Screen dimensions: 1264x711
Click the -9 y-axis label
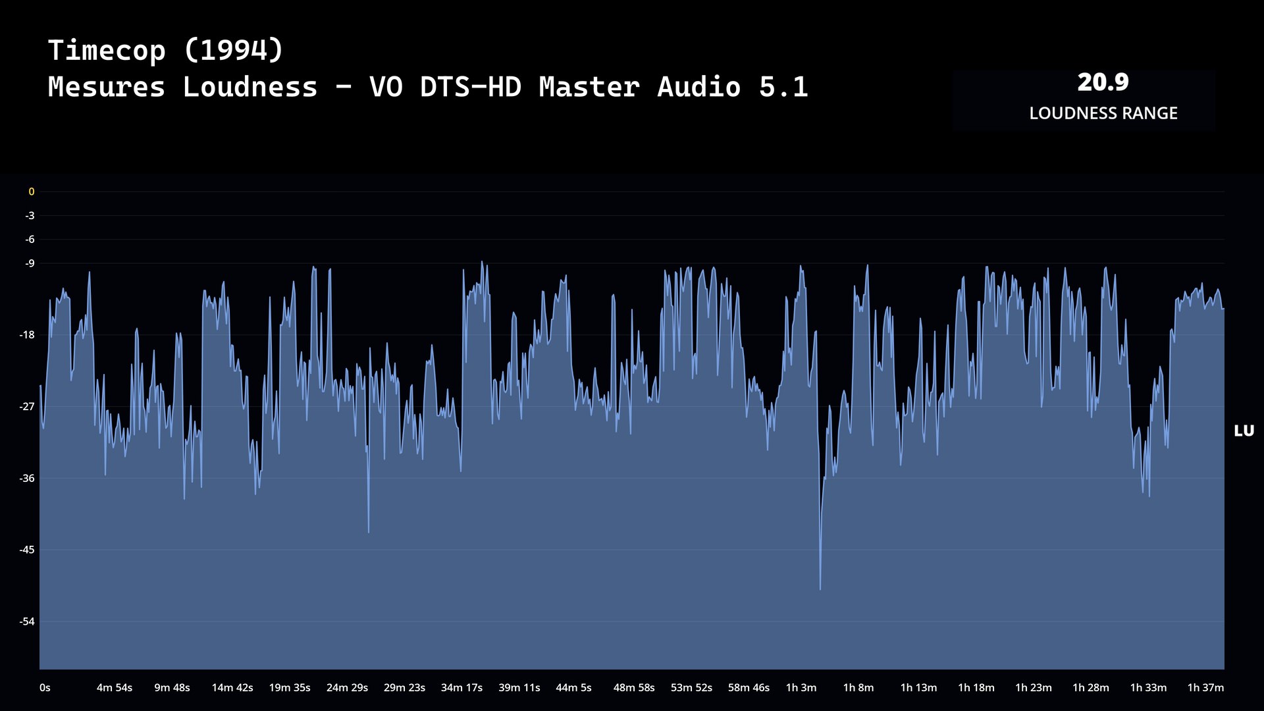pos(30,263)
